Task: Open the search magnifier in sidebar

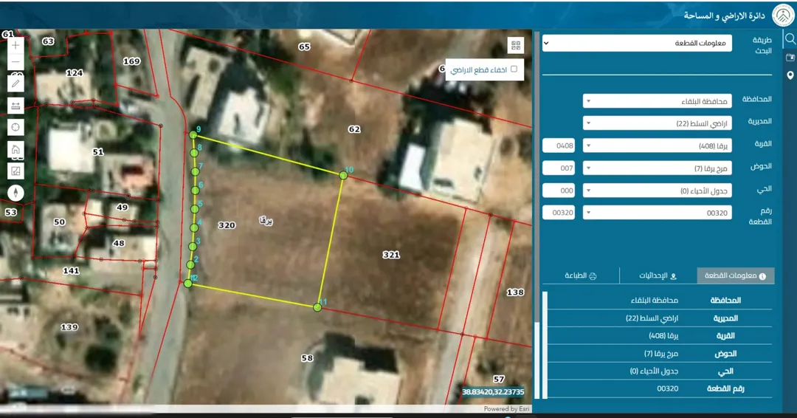Action: click(x=790, y=39)
